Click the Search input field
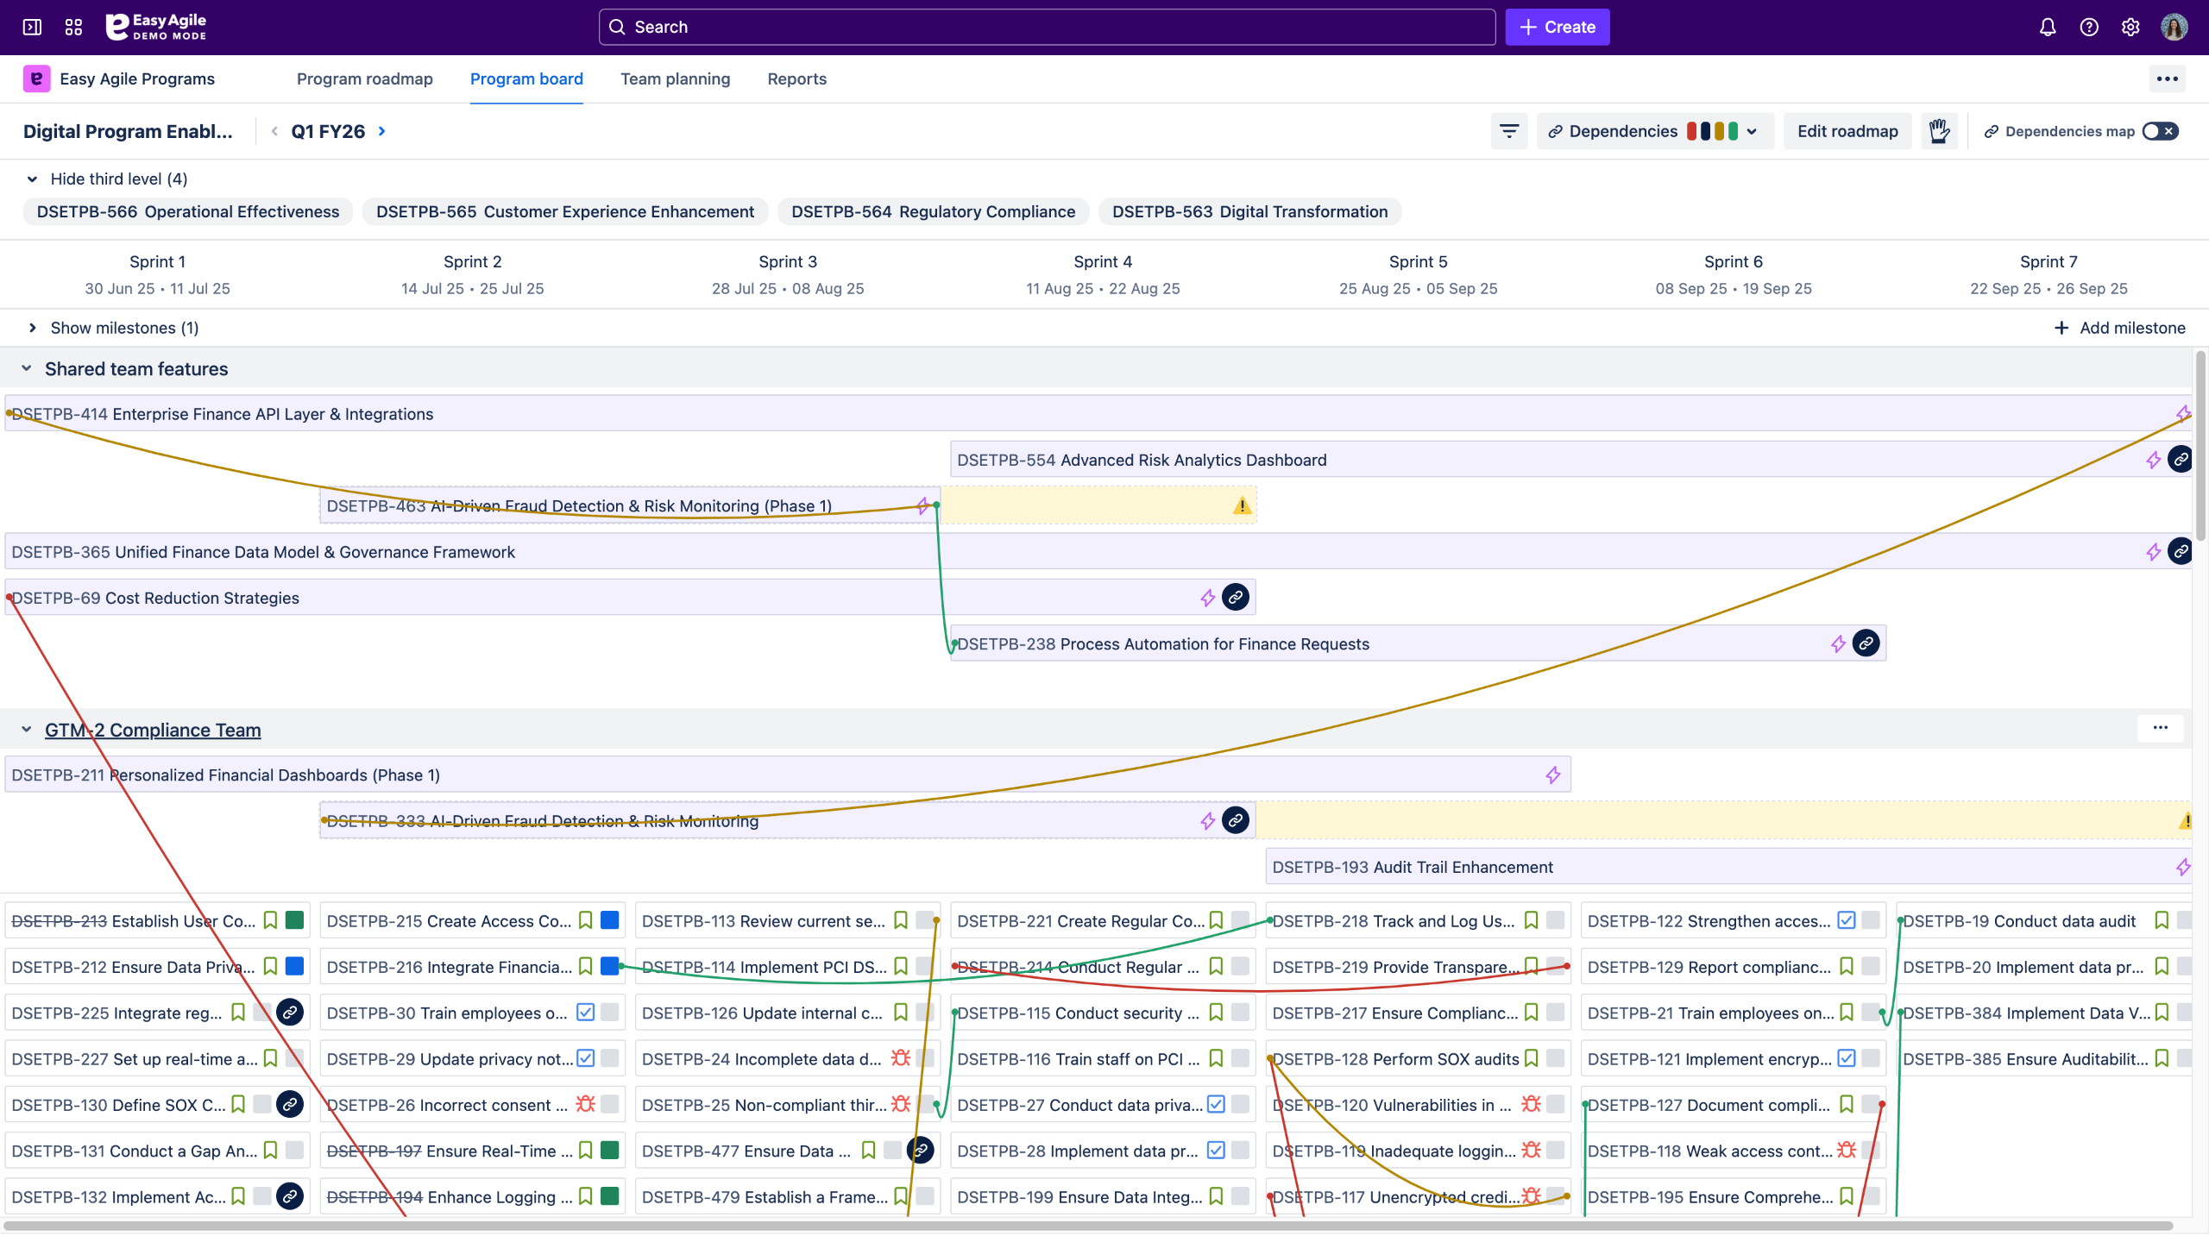2209x1242 pixels. point(1046,27)
